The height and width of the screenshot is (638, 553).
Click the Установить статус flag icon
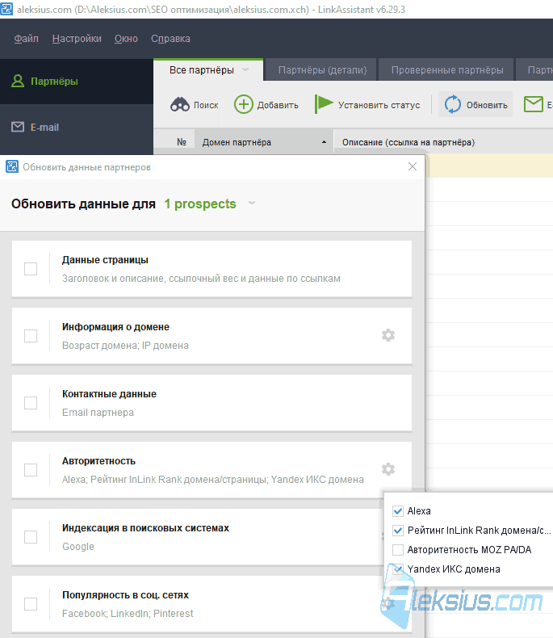point(324,104)
